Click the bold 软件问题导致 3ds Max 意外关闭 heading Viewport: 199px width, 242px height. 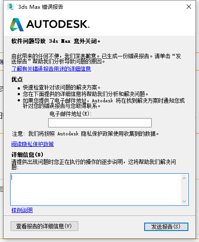(56, 41)
